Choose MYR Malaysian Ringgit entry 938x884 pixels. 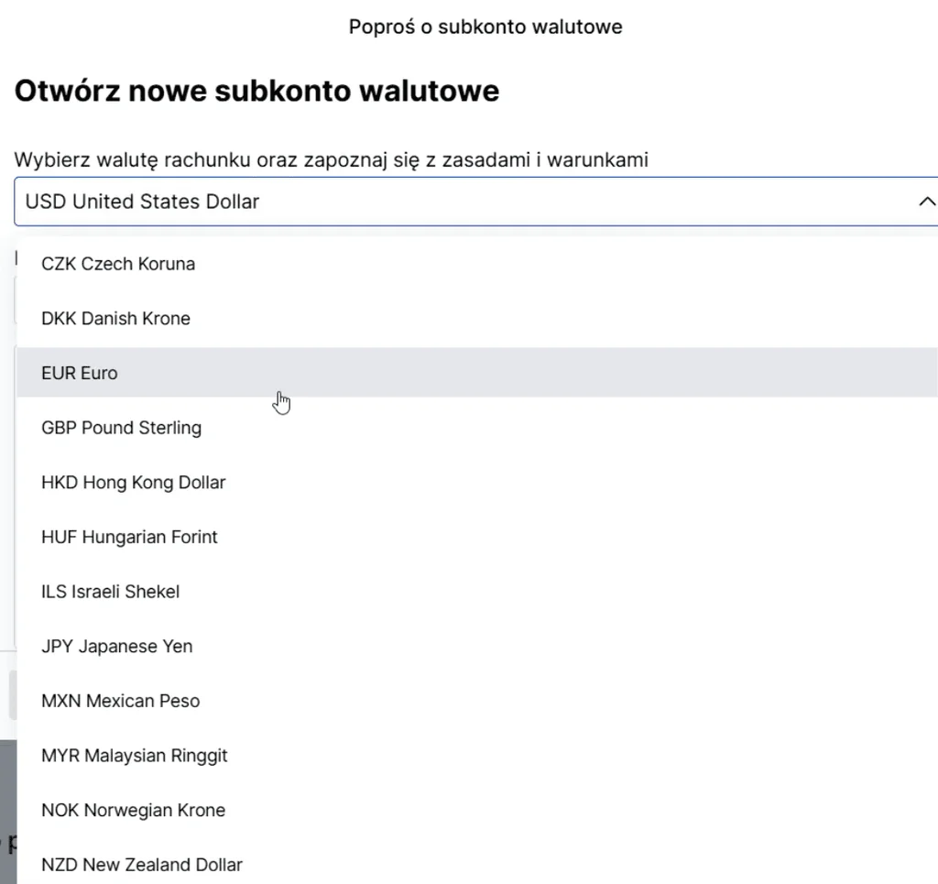[477, 756]
